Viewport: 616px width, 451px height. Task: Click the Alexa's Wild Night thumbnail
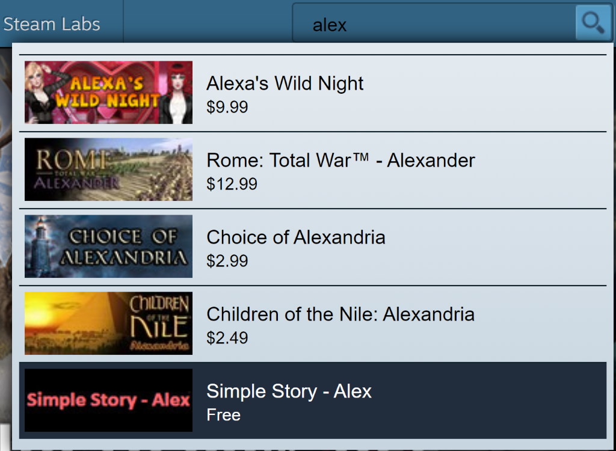(x=108, y=92)
